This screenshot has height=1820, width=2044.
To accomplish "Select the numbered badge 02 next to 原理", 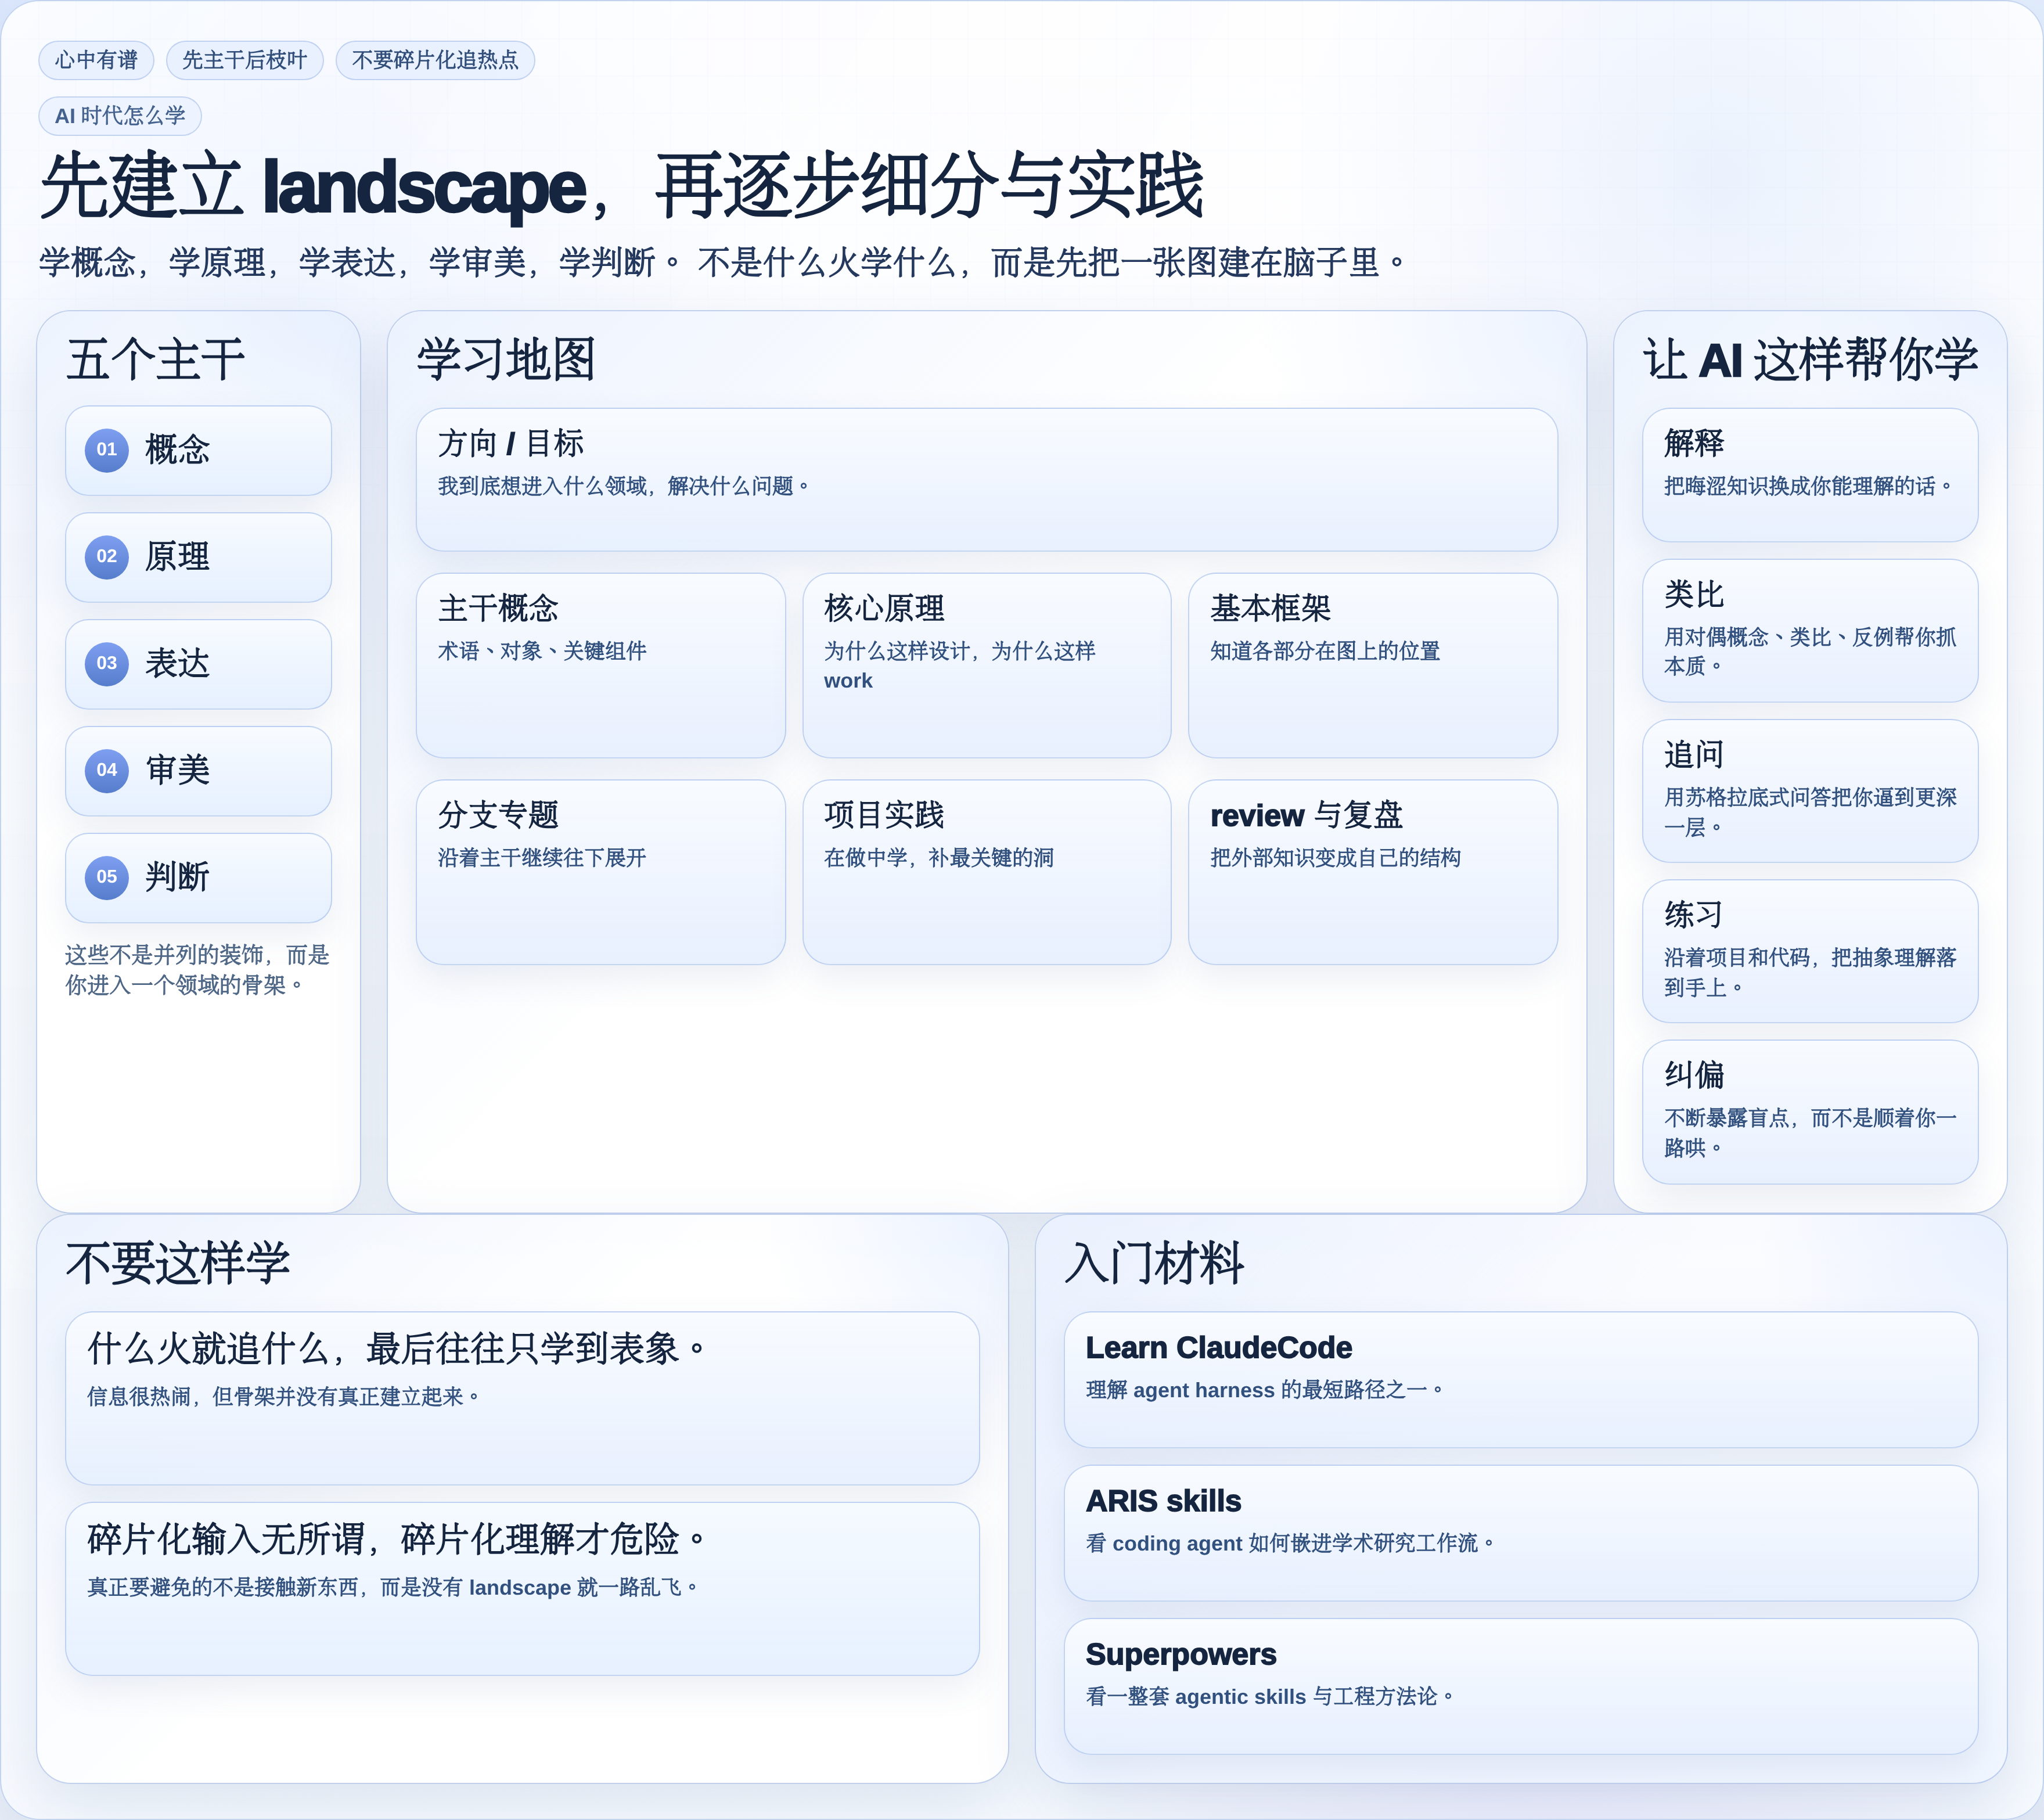I will tap(106, 557).
